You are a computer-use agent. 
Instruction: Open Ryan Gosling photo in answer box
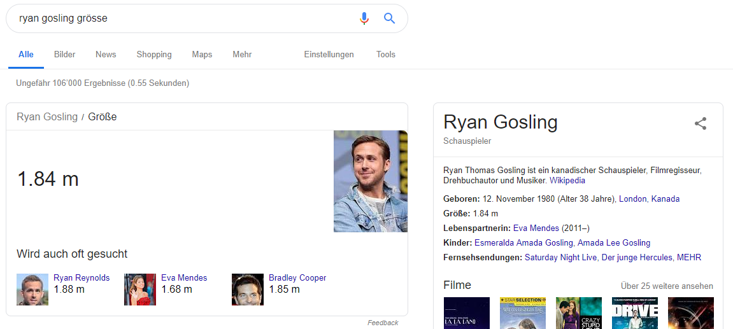tap(370, 181)
